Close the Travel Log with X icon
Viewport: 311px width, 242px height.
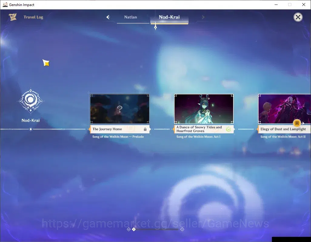point(298,17)
